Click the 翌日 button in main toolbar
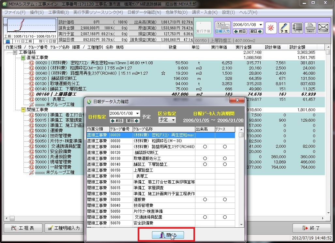Screen dimensions: 335x243 click(256, 31)
